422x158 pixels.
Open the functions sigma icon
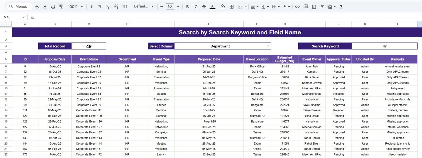coord(341,7)
